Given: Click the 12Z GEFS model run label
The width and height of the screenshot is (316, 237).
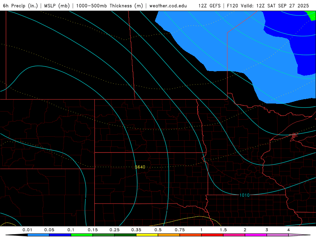Looking at the screenshot, I should [209, 6].
